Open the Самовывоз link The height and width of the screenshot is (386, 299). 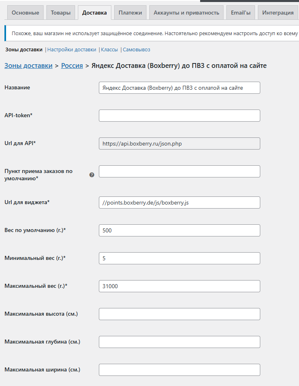tap(136, 49)
